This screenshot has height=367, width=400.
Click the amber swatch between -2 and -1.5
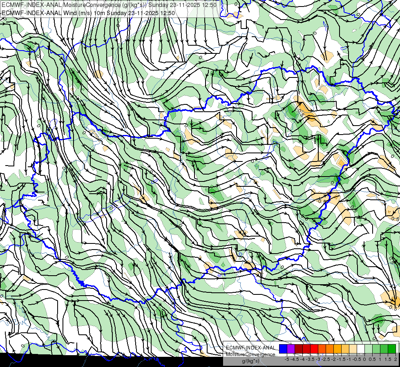point(337,349)
